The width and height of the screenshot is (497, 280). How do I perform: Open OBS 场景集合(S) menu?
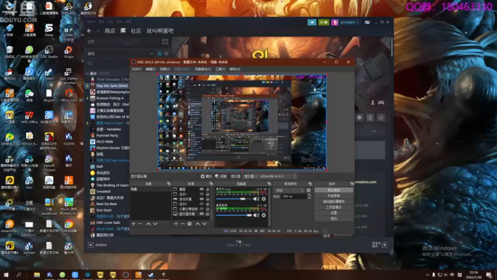tap(203, 69)
